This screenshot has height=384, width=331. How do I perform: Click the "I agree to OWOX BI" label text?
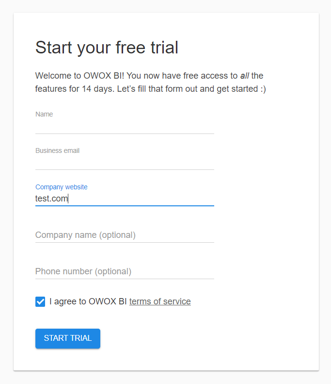[88, 301]
